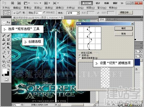Open the 样式 style dropdown
Image resolution: width=144 pixels, height=107 pixels.
coord(73,13)
